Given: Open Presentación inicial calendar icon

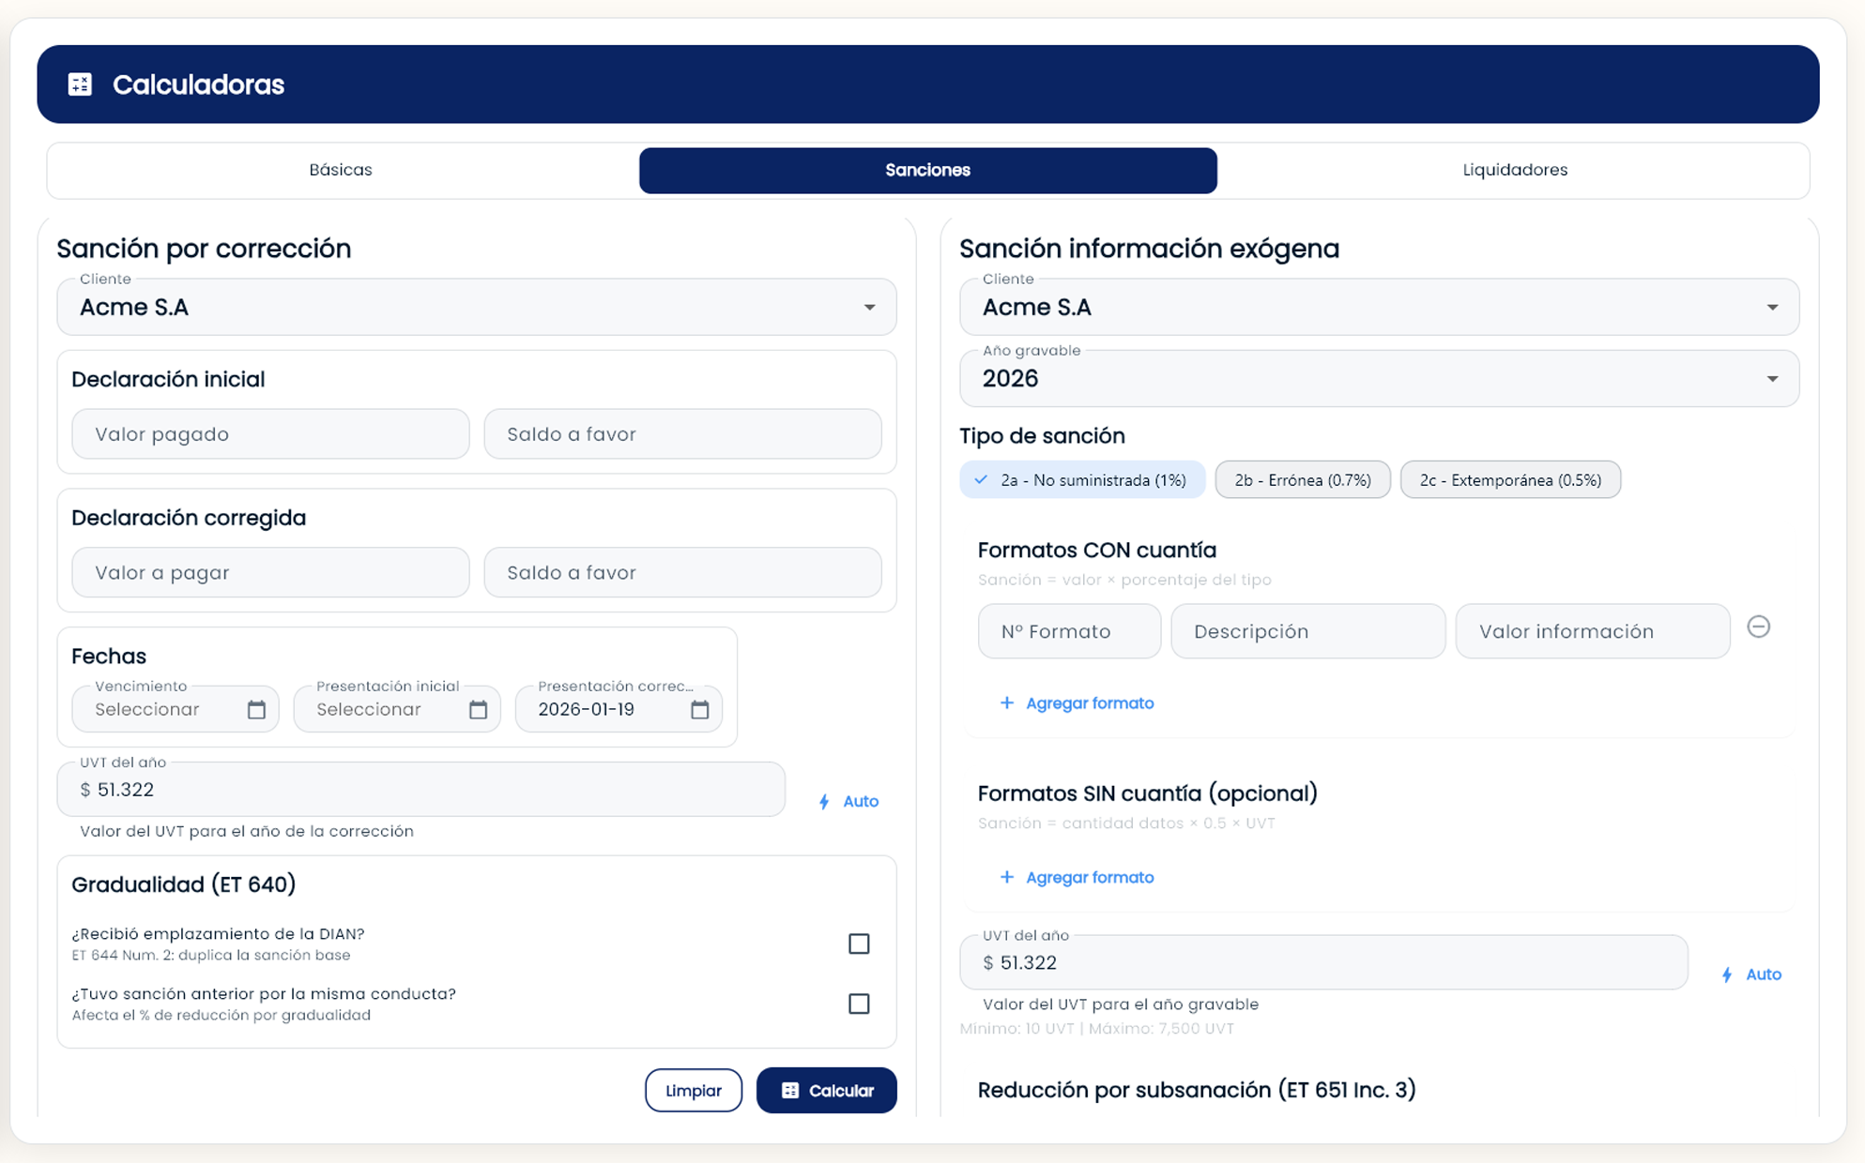Looking at the screenshot, I should pyautogui.click(x=478, y=710).
